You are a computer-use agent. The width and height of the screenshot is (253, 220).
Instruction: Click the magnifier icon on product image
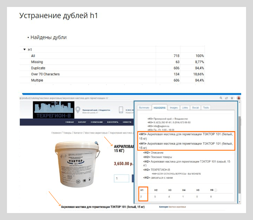(96, 143)
